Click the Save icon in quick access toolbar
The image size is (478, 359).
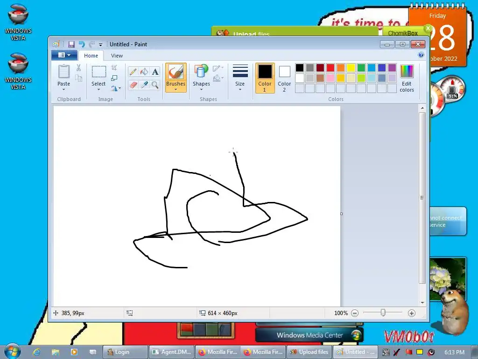point(71,44)
